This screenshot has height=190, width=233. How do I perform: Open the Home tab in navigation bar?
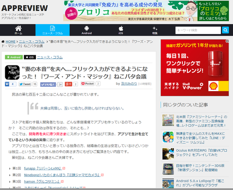18,30
